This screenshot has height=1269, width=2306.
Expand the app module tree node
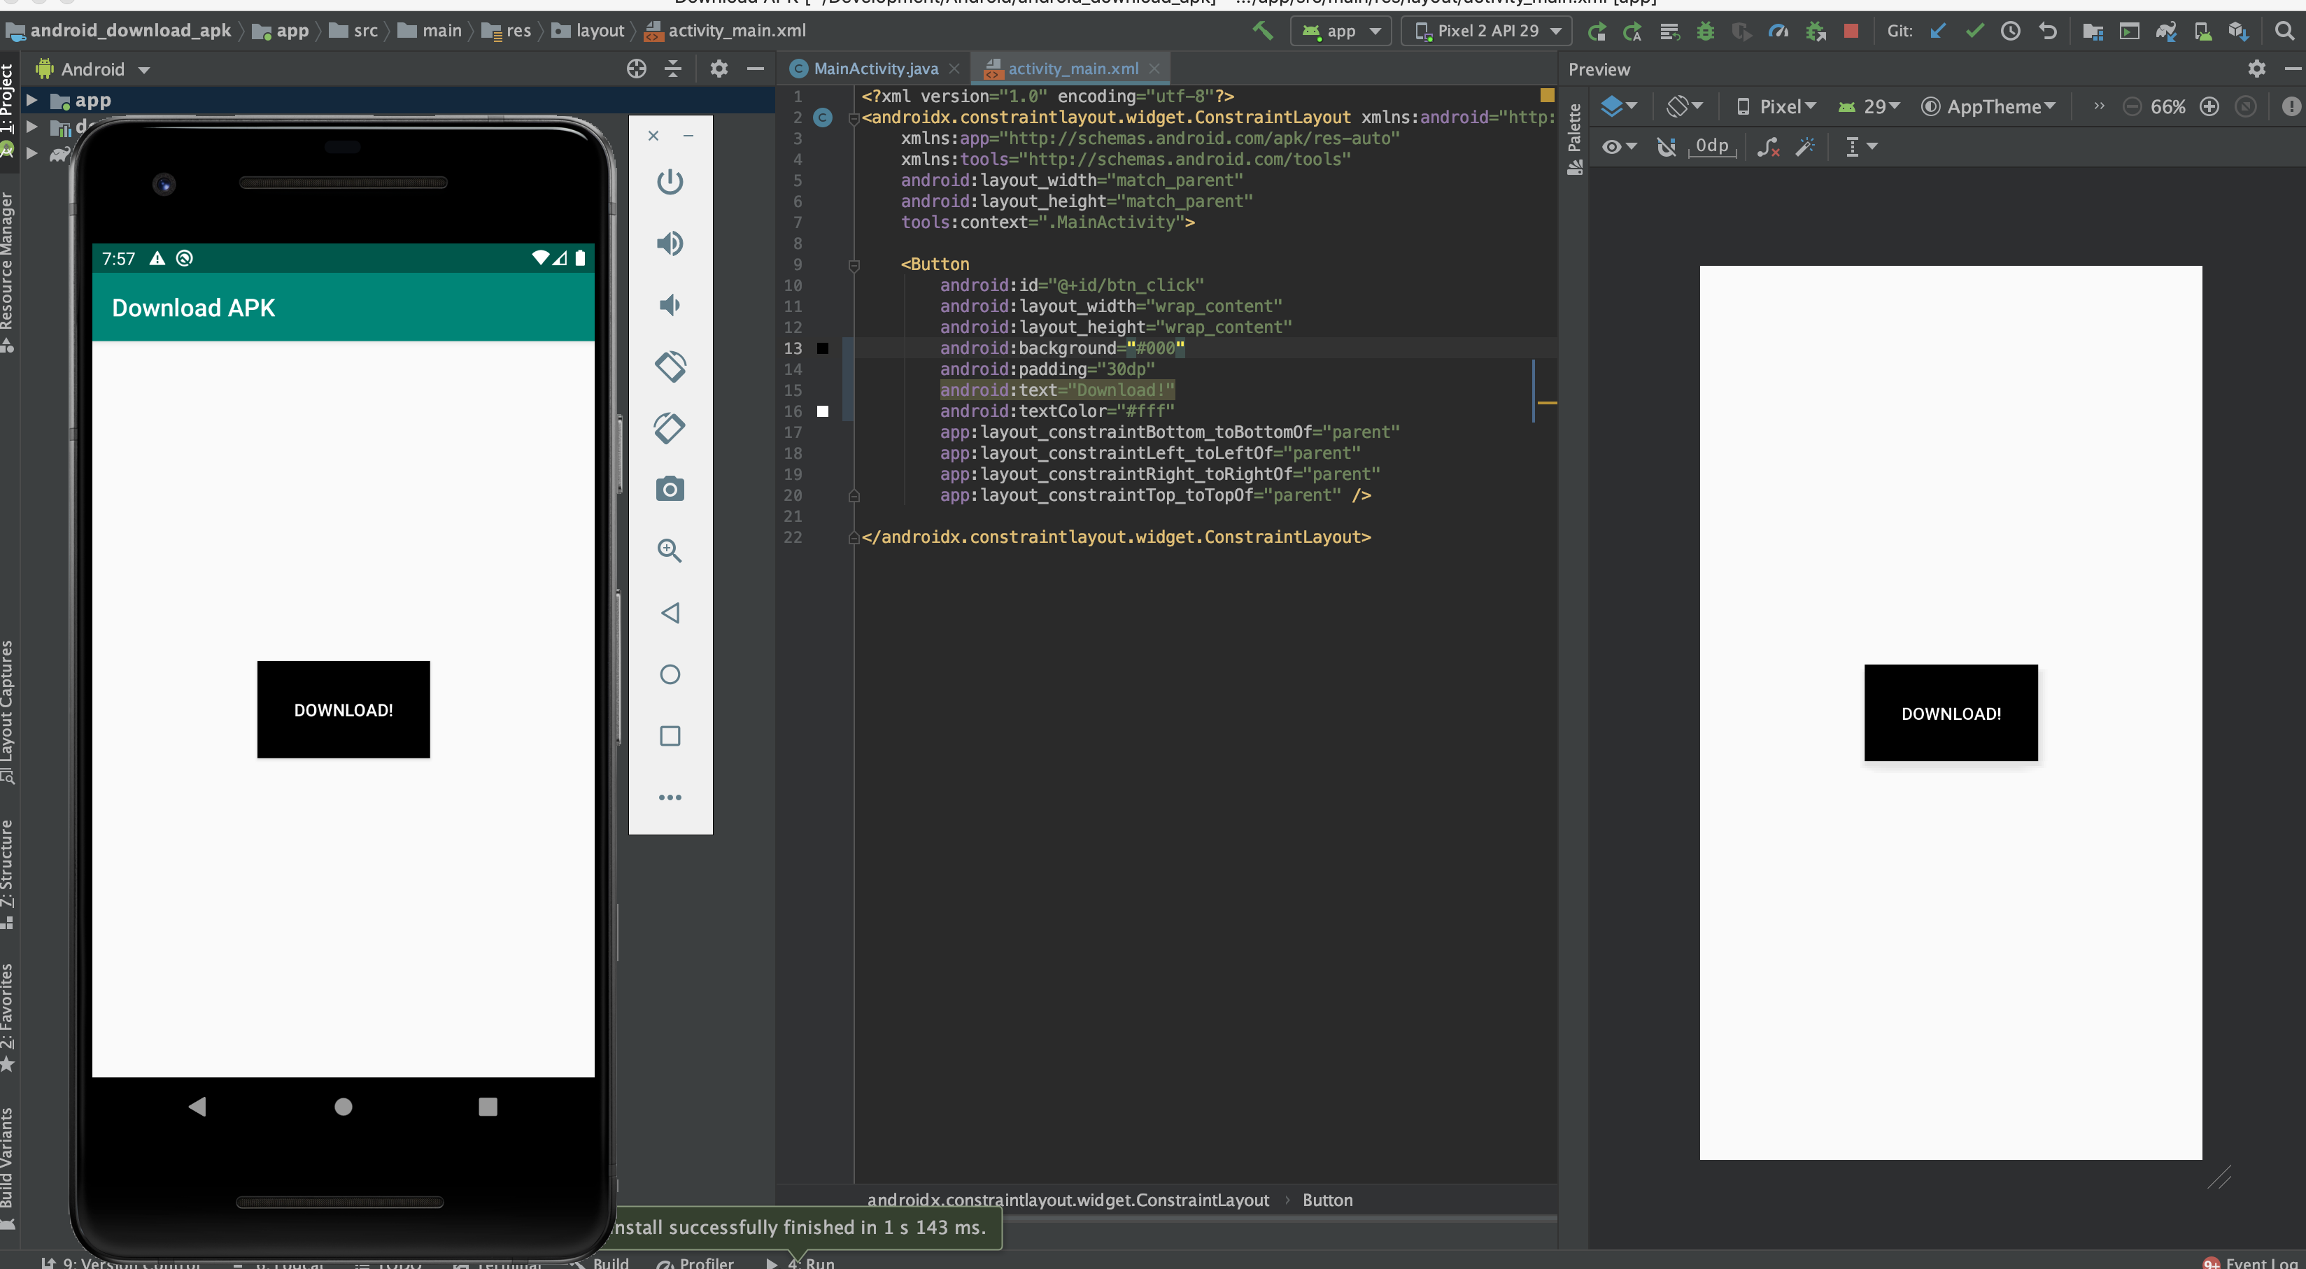click(31, 100)
